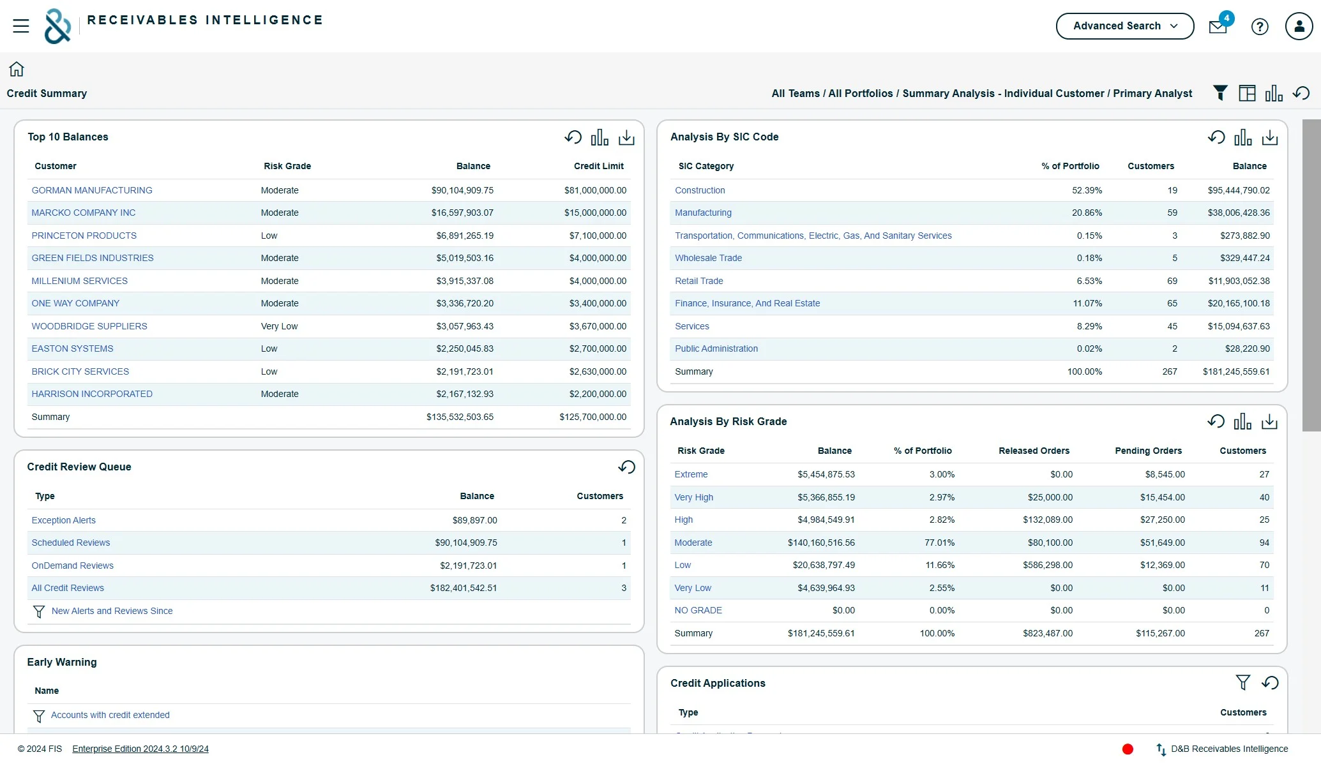Click the red status indicator dot
The height and width of the screenshot is (764, 1321).
point(1128,749)
